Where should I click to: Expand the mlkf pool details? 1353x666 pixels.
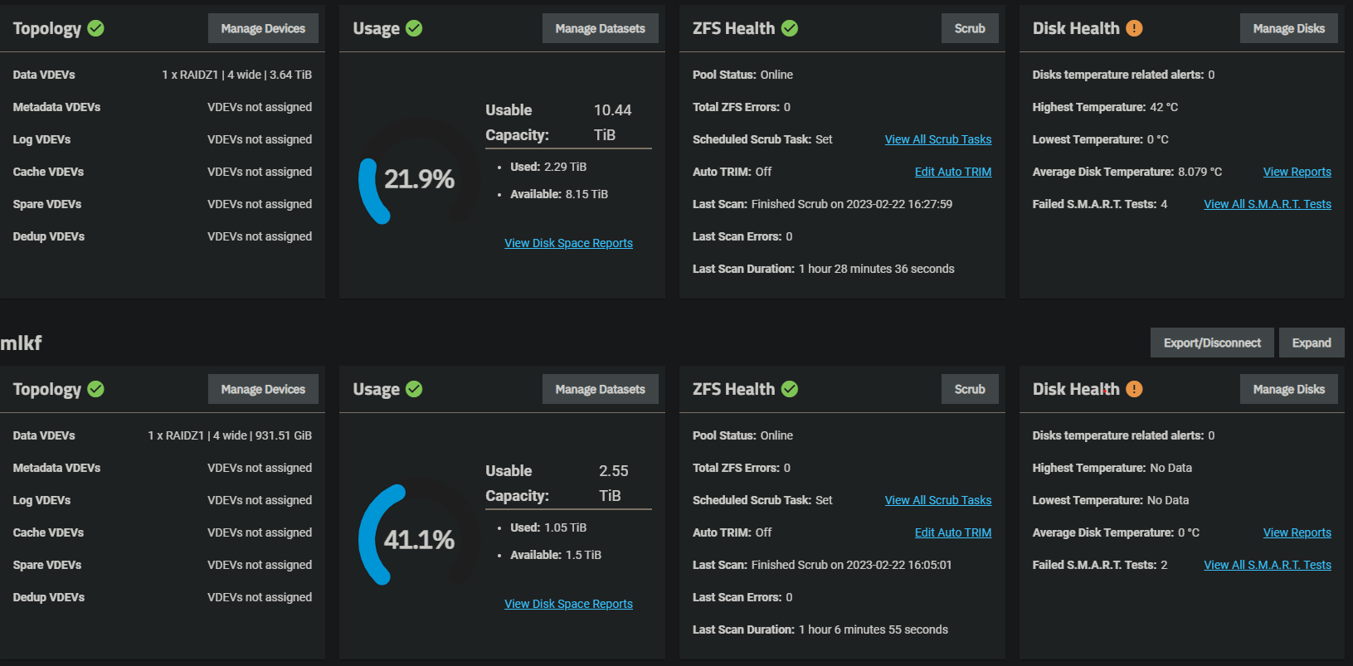(1311, 343)
